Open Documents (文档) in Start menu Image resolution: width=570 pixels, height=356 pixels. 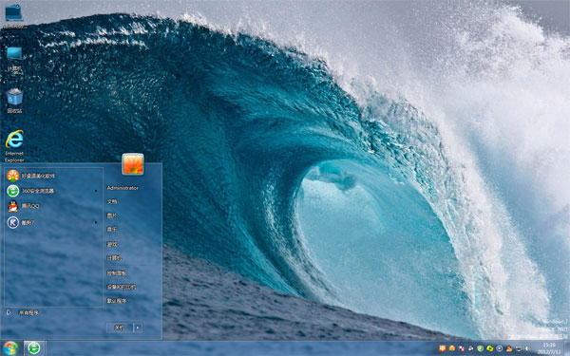tap(111, 201)
